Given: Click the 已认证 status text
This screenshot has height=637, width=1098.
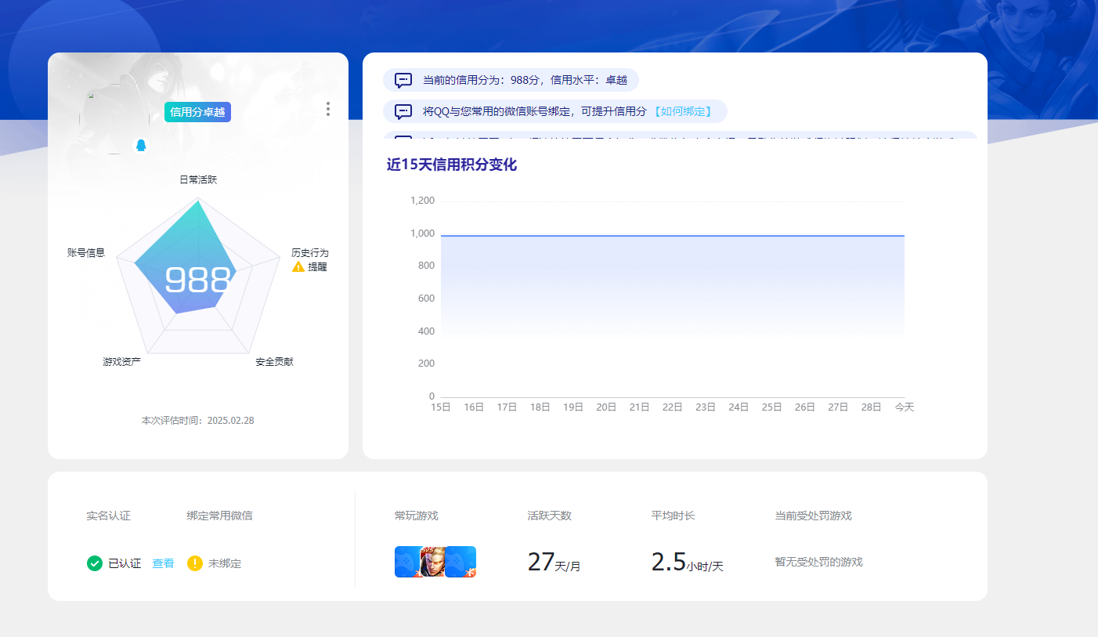Looking at the screenshot, I should pos(125,563).
